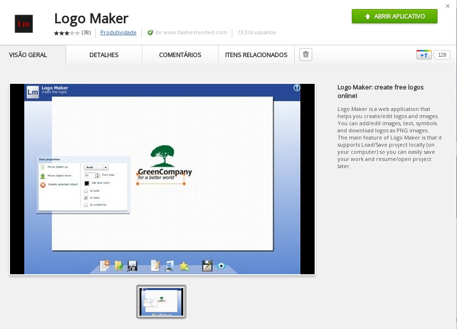Click the new project icon in the preview toolbar
The image size is (457, 329).
tap(105, 266)
